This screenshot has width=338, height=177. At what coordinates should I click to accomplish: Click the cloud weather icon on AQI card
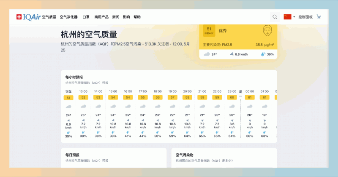(x=207, y=54)
